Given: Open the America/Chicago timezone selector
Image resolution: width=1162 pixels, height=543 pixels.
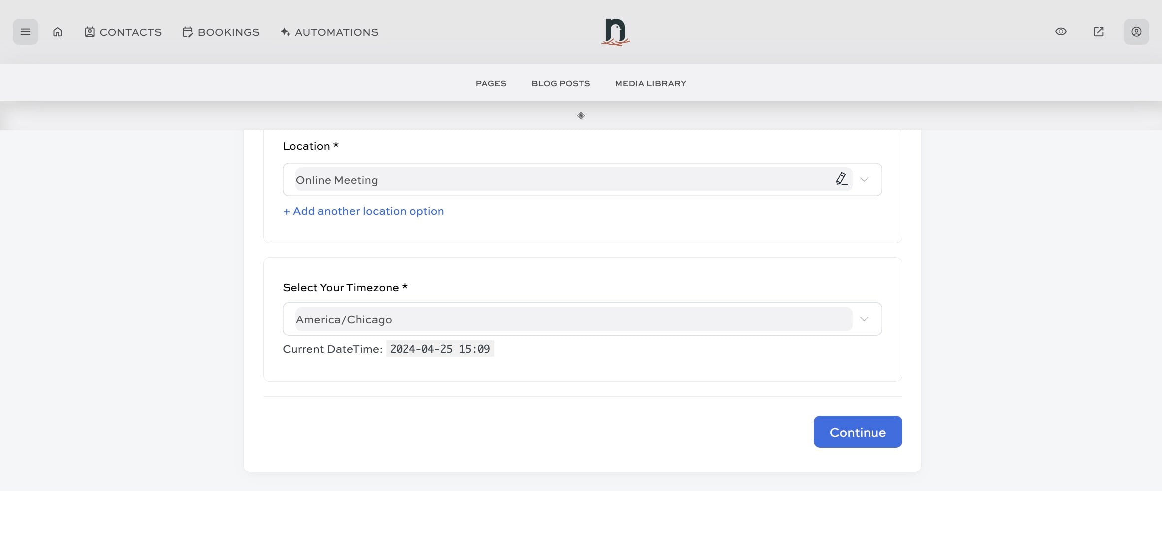Looking at the screenshot, I should click(x=573, y=319).
